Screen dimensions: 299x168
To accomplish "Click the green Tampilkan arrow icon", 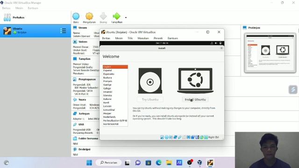I will [x=116, y=16].
